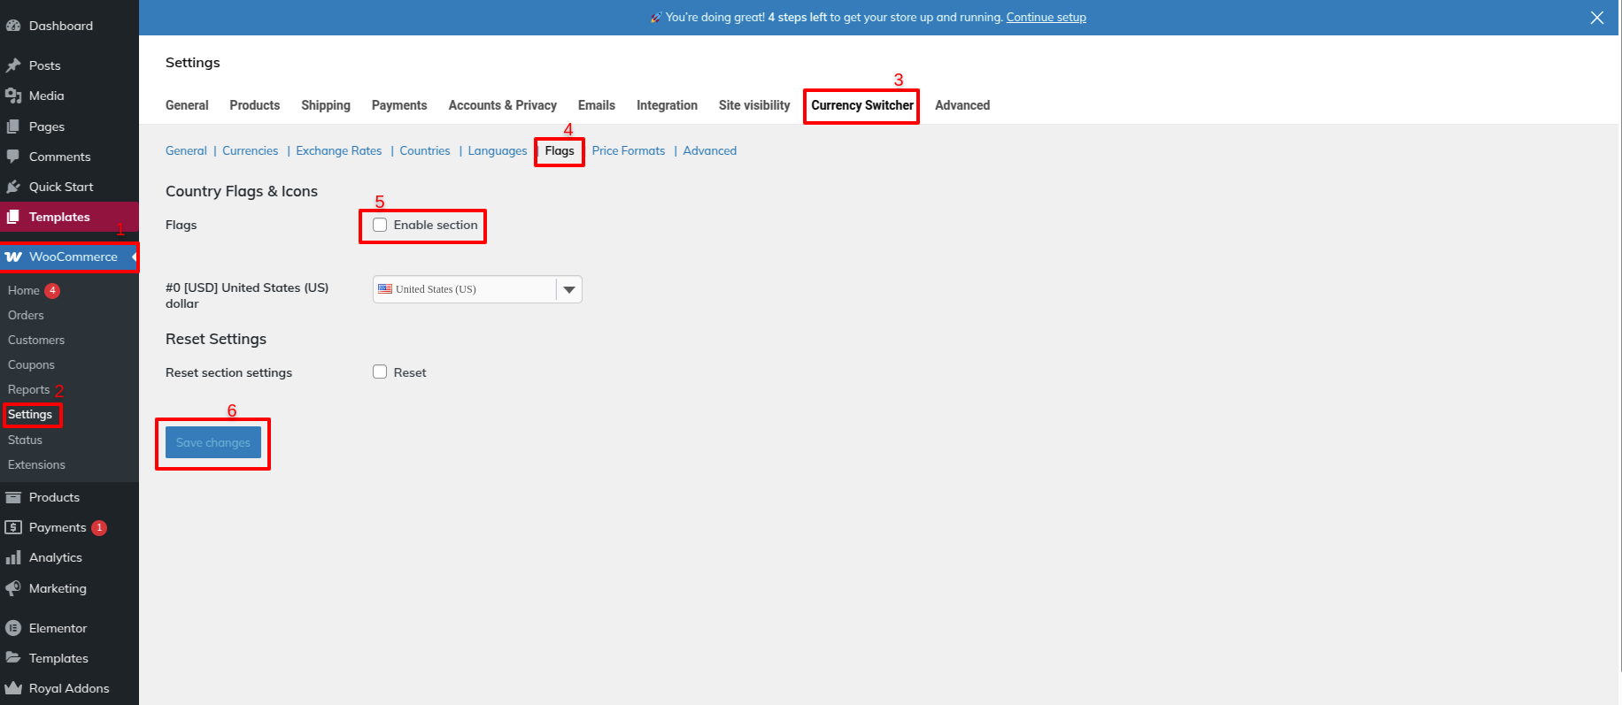This screenshot has width=1622, height=705.
Task: Open Analytics via bar chart icon
Action: coord(13,557)
